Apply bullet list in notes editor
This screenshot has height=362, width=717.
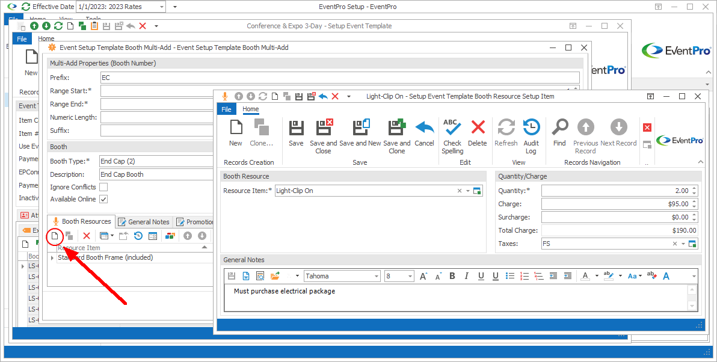click(510, 275)
